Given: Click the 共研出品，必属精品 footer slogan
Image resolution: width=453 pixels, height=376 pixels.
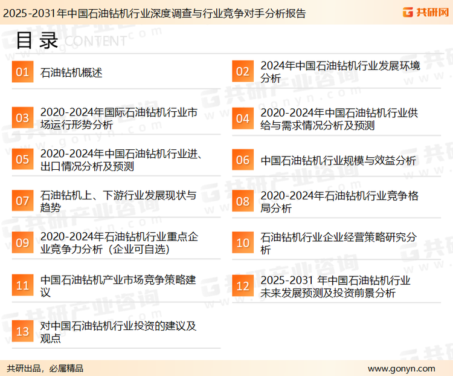Looking at the screenshot, I should point(45,368).
